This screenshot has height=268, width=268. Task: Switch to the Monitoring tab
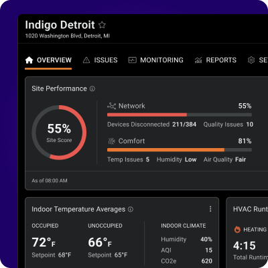156,60
